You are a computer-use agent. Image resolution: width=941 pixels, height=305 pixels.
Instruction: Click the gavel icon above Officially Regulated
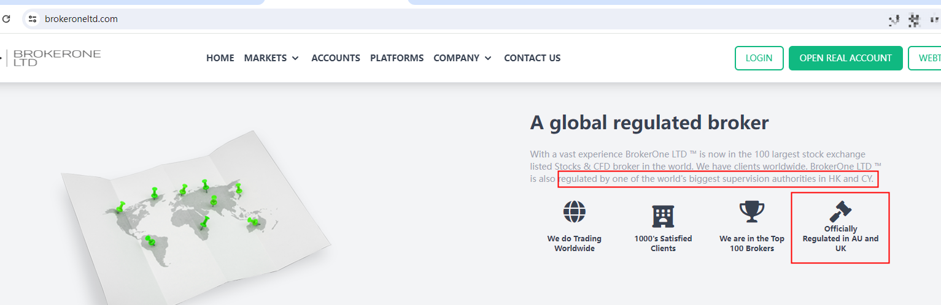click(x=840, y=211)
